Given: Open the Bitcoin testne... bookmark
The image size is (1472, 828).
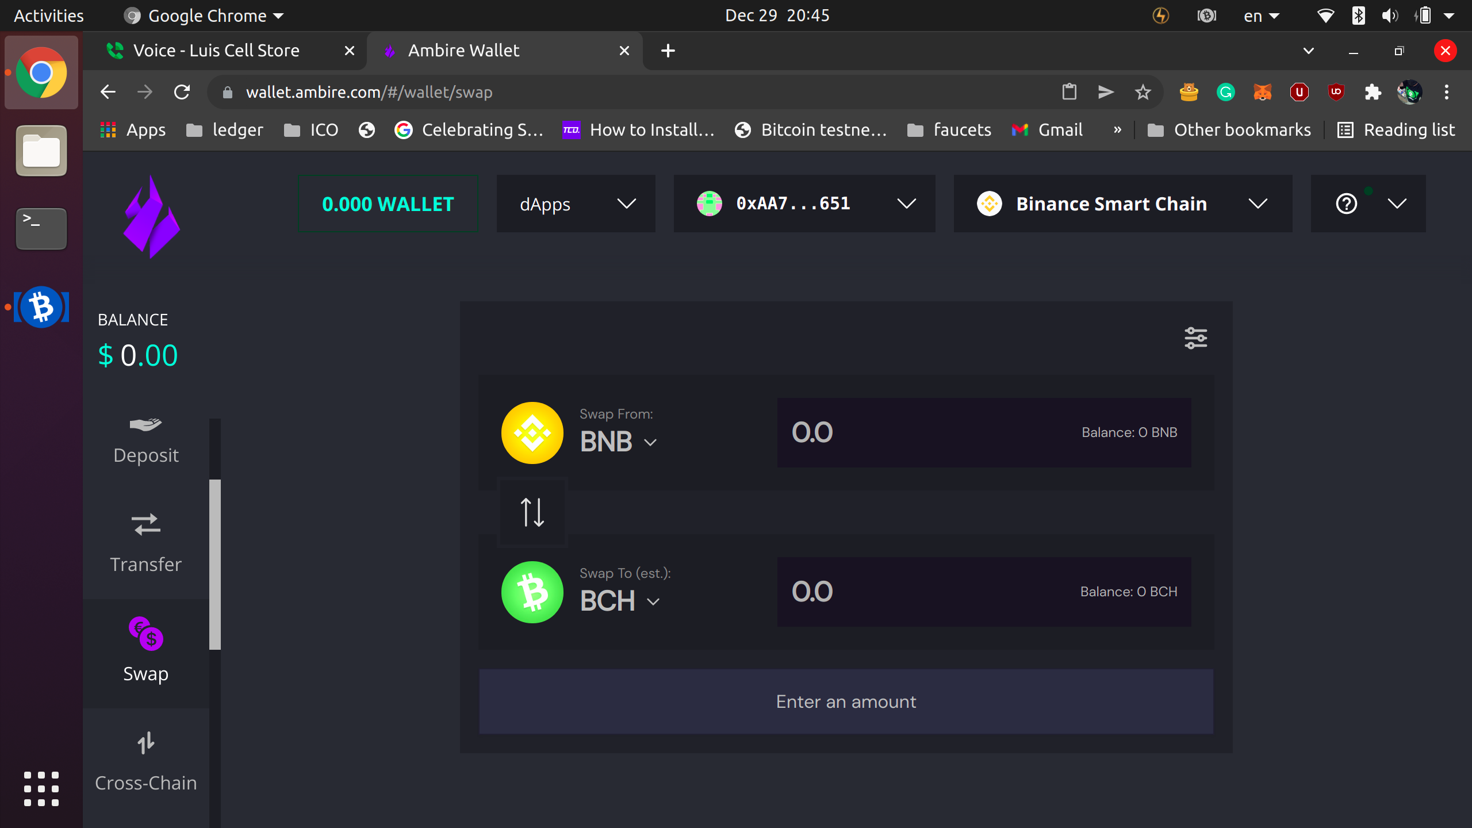Looking at the screenshot, I should click(811, 130).
